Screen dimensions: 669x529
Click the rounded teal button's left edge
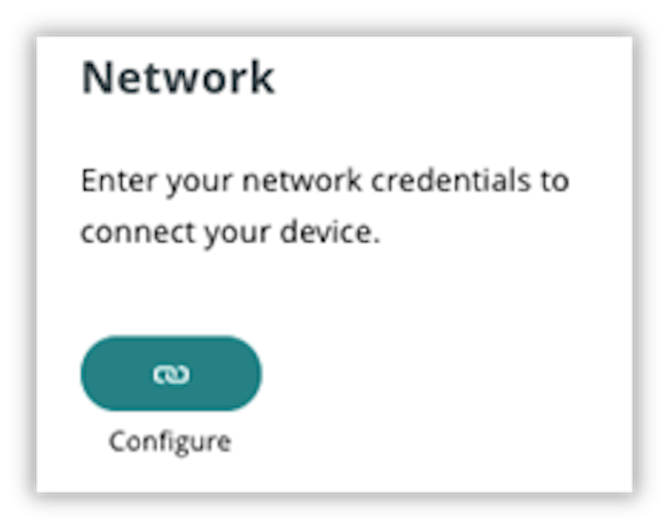coord(86,374)
